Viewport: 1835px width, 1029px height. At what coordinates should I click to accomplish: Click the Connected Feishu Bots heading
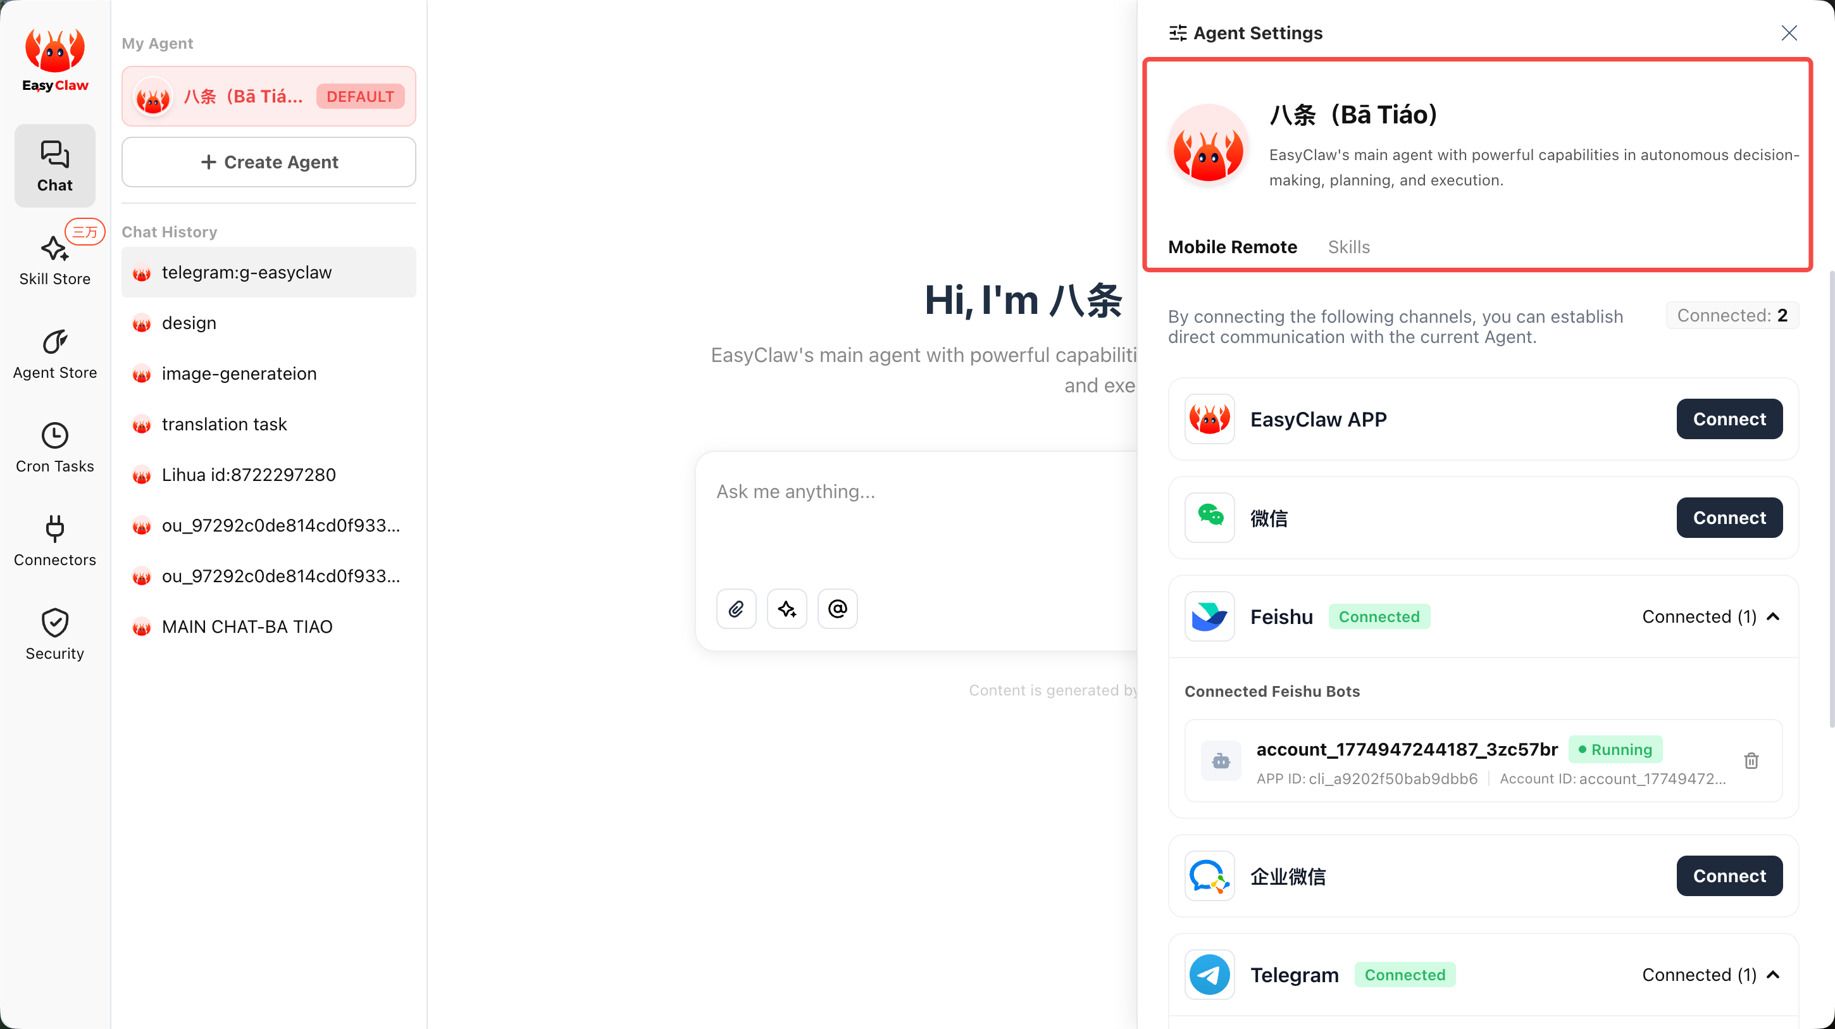tap(1272, 691)
